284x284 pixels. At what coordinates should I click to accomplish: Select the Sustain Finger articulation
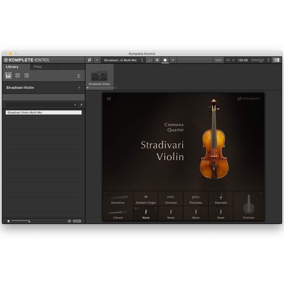pyautogui.click(x=146, y=199)
